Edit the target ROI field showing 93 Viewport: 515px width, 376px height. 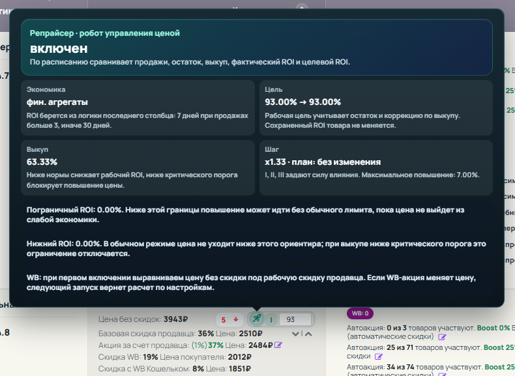(x=295, y=319)
